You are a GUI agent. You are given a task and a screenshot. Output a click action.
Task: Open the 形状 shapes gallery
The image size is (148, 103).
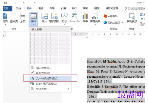[x=64, y=18]
